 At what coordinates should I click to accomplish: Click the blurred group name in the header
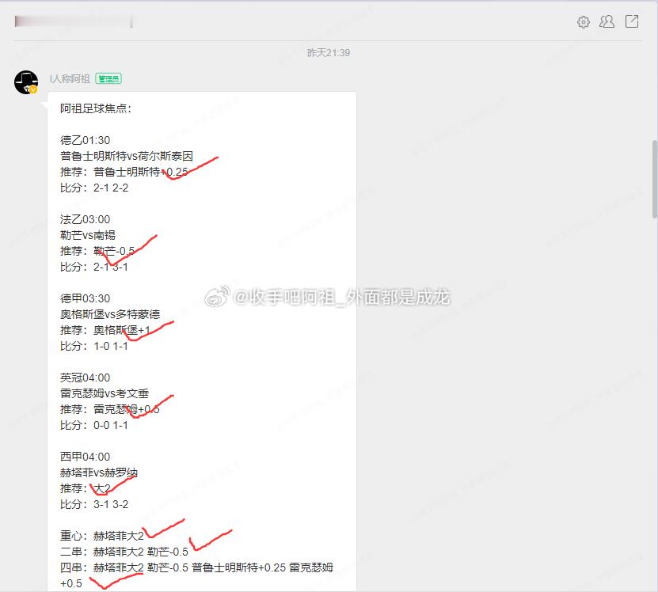pyautogui.click(x=71, y=21)
